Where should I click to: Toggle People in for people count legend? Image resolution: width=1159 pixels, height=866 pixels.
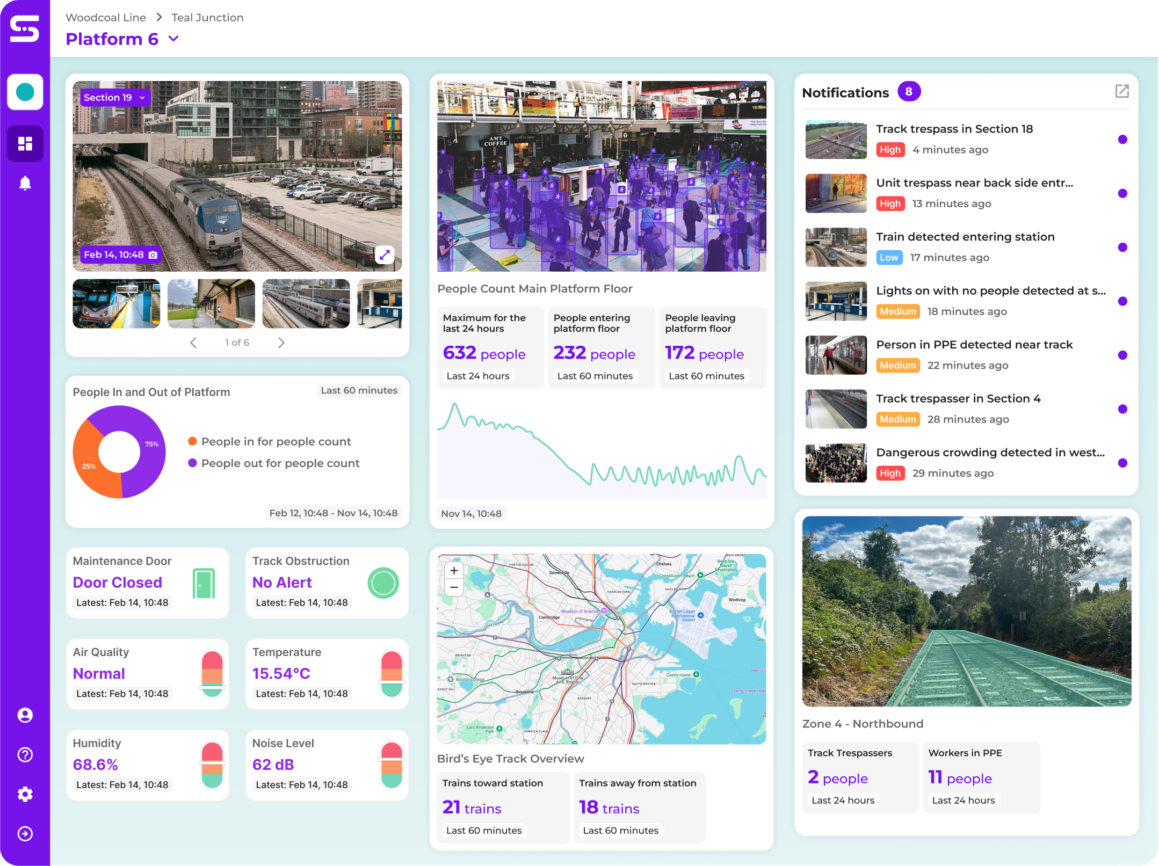(276, 441)
